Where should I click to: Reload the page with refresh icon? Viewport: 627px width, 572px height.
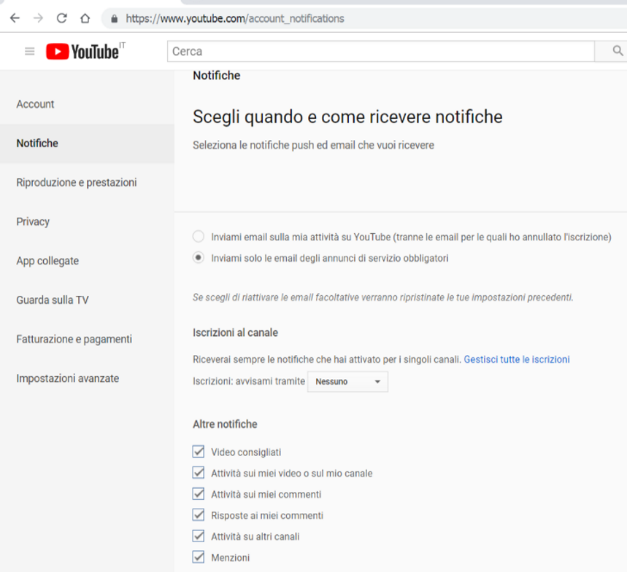tap(61, 18)
